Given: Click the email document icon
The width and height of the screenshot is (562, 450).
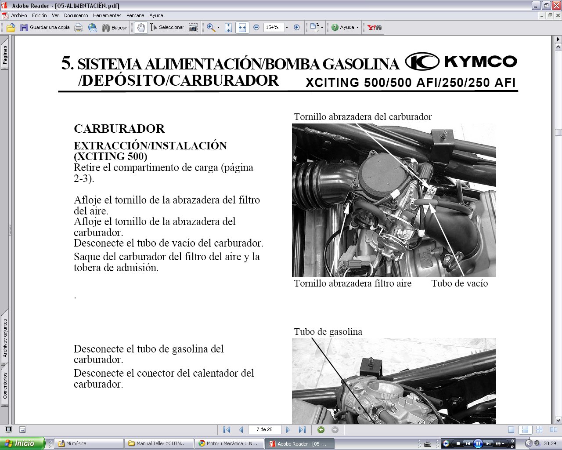Looking at the screenshot, I should (93, 27).
